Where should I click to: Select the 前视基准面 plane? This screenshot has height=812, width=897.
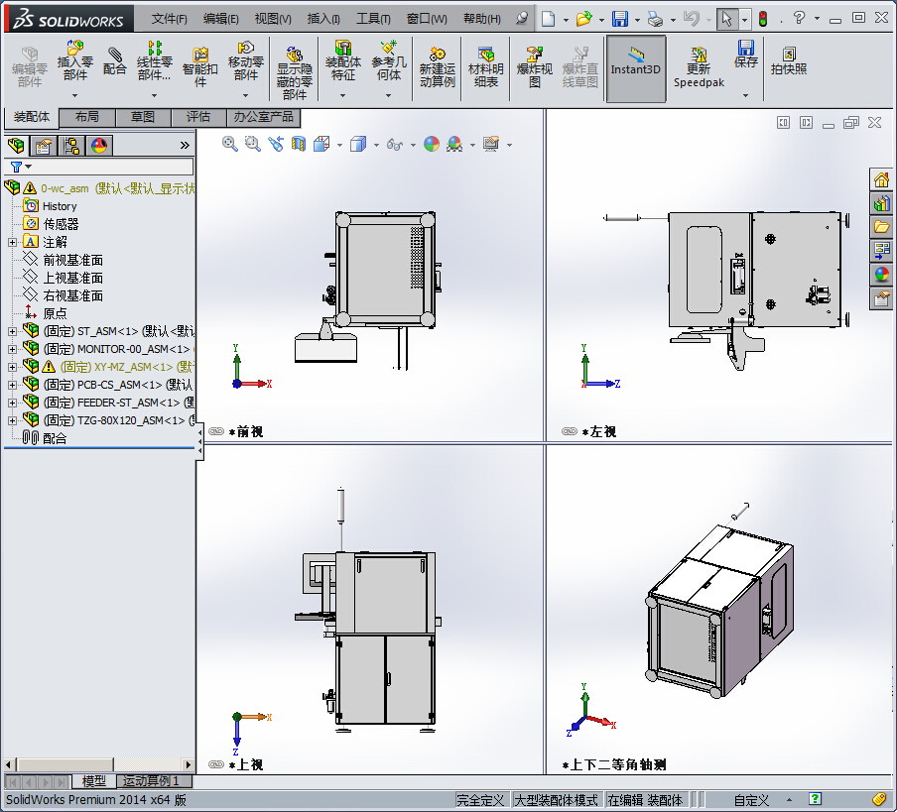(x=72, y=261)
